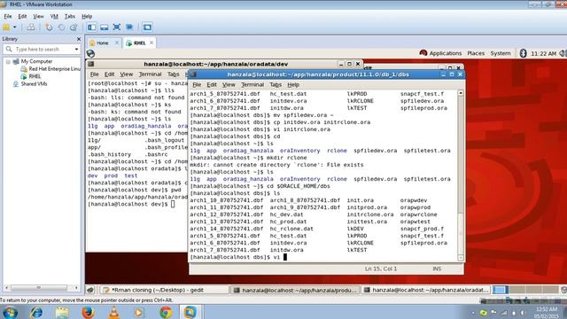Open Edit menu in oradata/dev terminal
The height and width of the screenshot is (319, 567).
pos(109,74)
